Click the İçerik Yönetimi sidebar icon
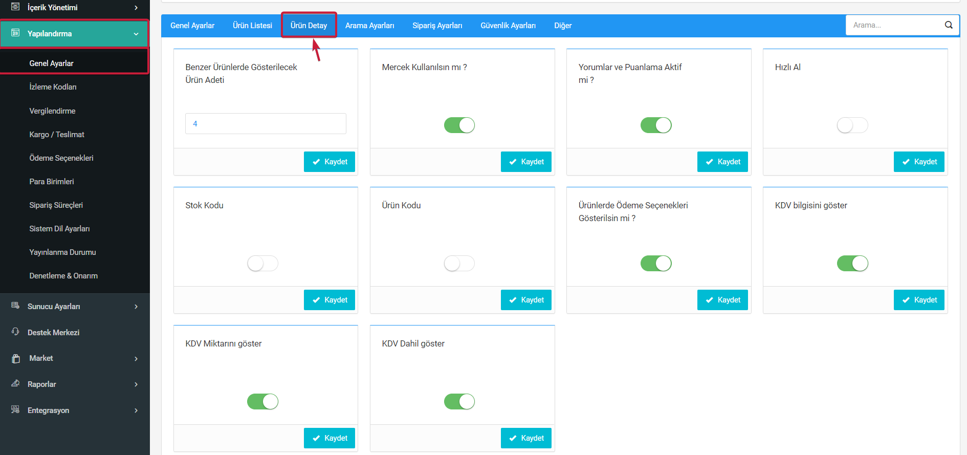The image size is (967, 455). click(15, 7)
